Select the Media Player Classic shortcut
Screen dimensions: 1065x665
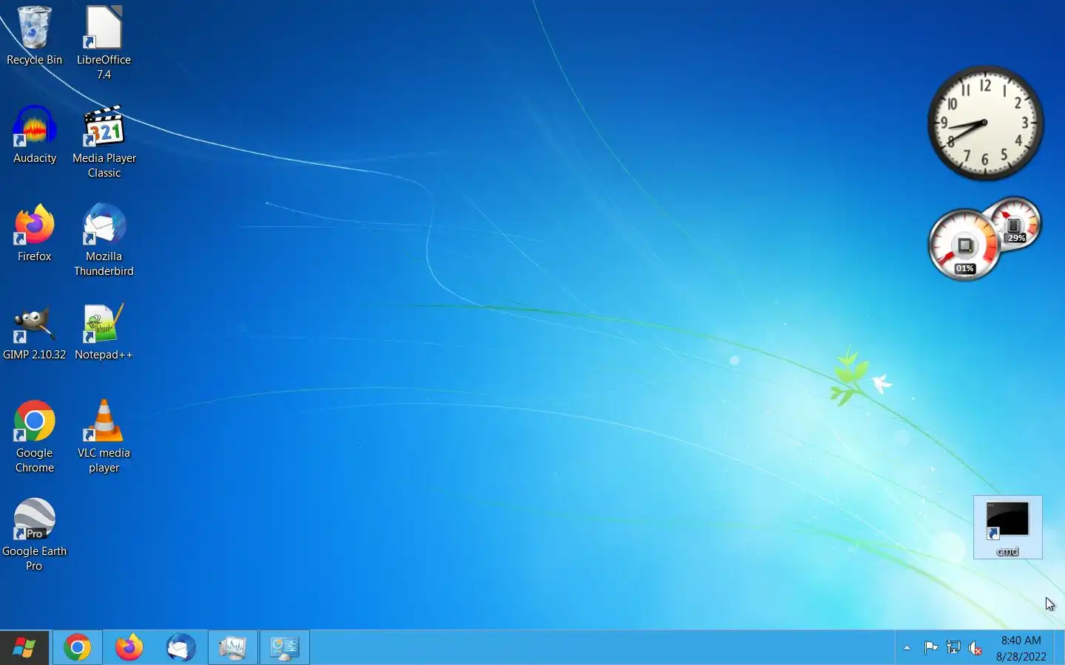click(104, 142)
